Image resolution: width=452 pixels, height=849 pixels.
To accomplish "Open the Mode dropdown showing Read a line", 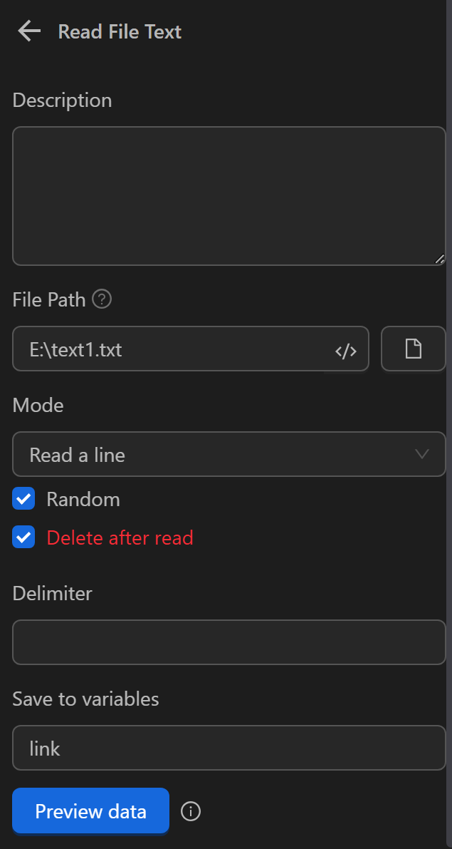I will click(214, 455).
